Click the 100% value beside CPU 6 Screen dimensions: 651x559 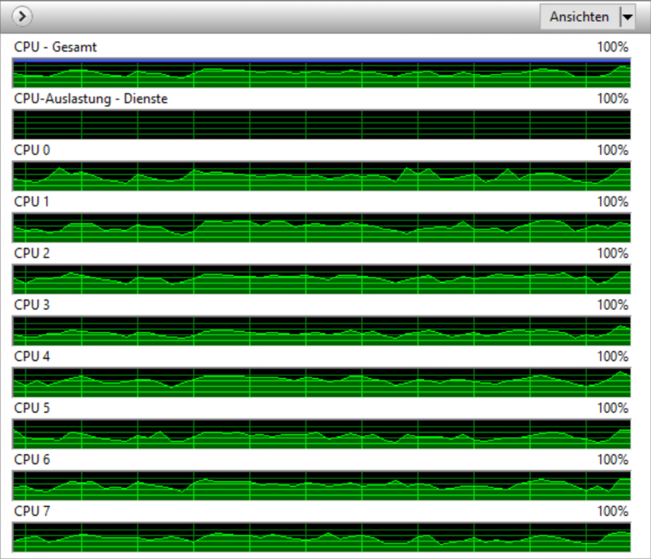(612, 460)
